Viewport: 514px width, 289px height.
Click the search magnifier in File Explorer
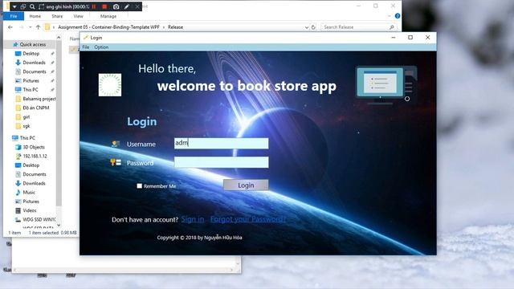point(392,27)
